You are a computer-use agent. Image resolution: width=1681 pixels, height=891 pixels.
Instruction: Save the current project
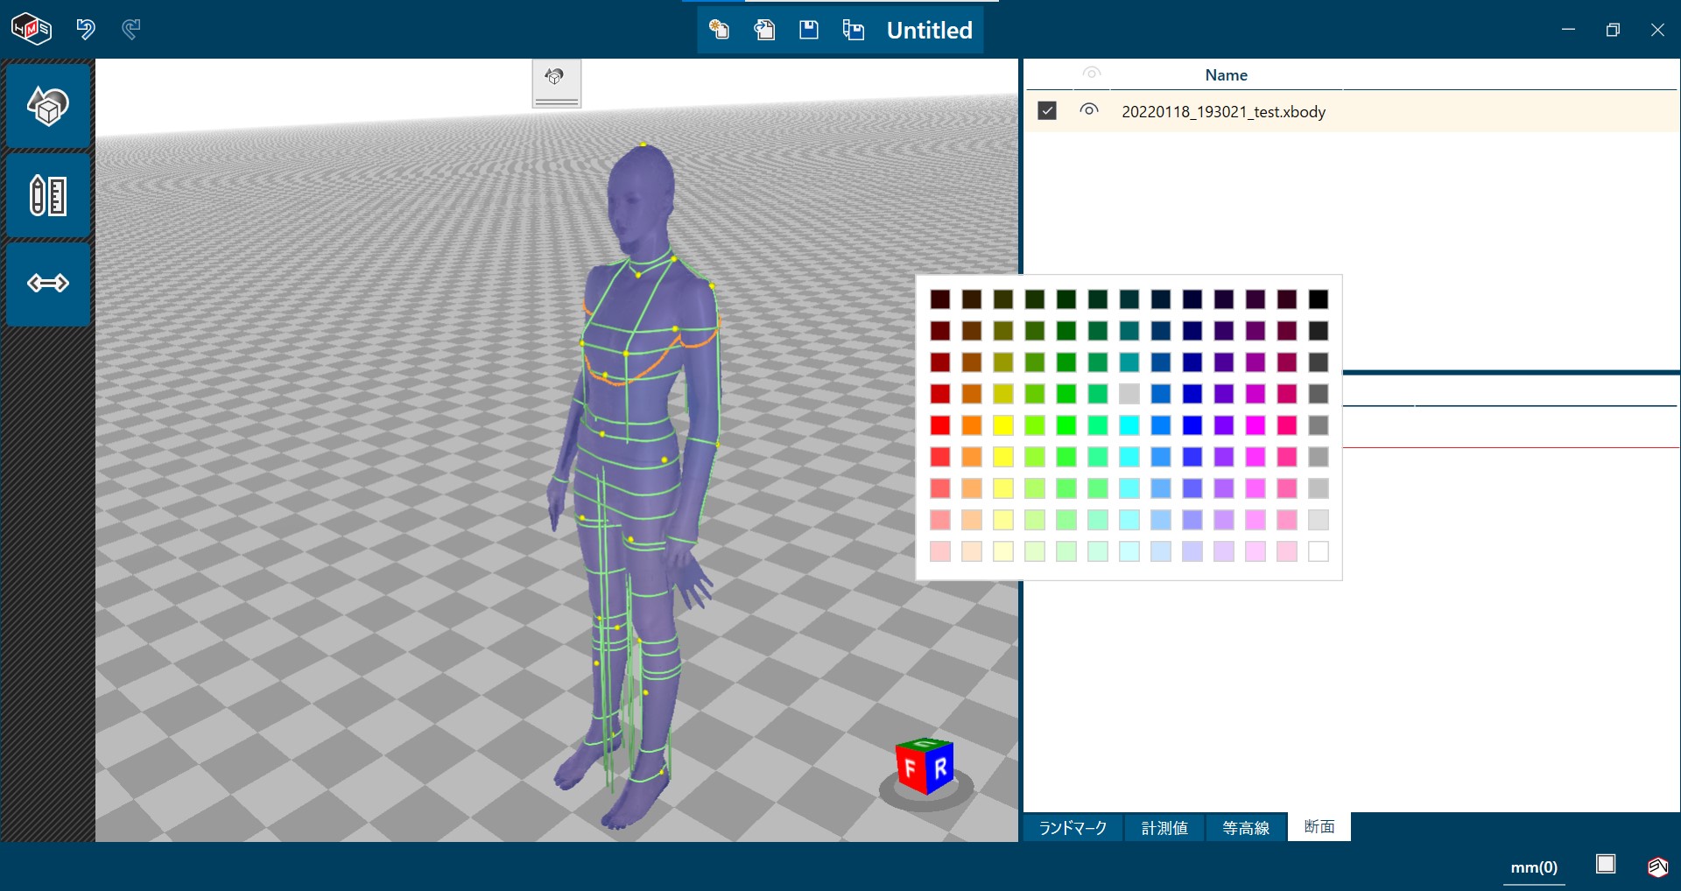tap(809, 30)
